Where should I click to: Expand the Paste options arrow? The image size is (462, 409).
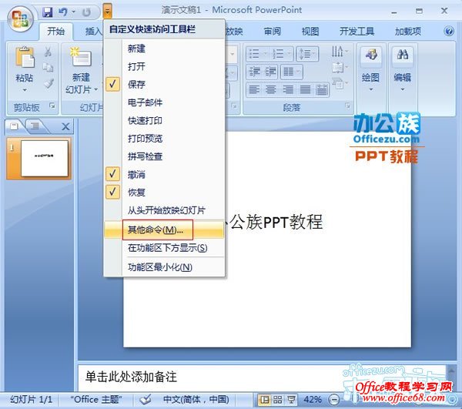(25, 90)
